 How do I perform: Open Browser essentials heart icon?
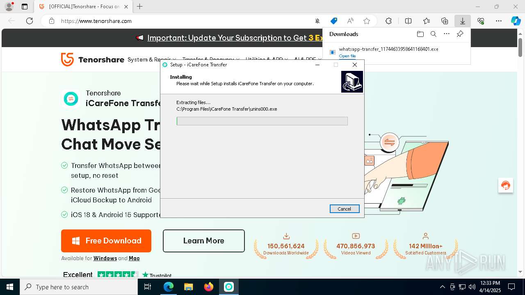(481, 21)
